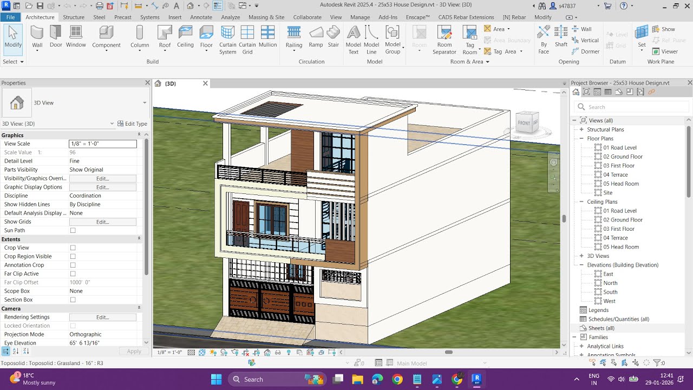Switch to the Structure ribbon tab
693x390 pixels.
[74, 17]
